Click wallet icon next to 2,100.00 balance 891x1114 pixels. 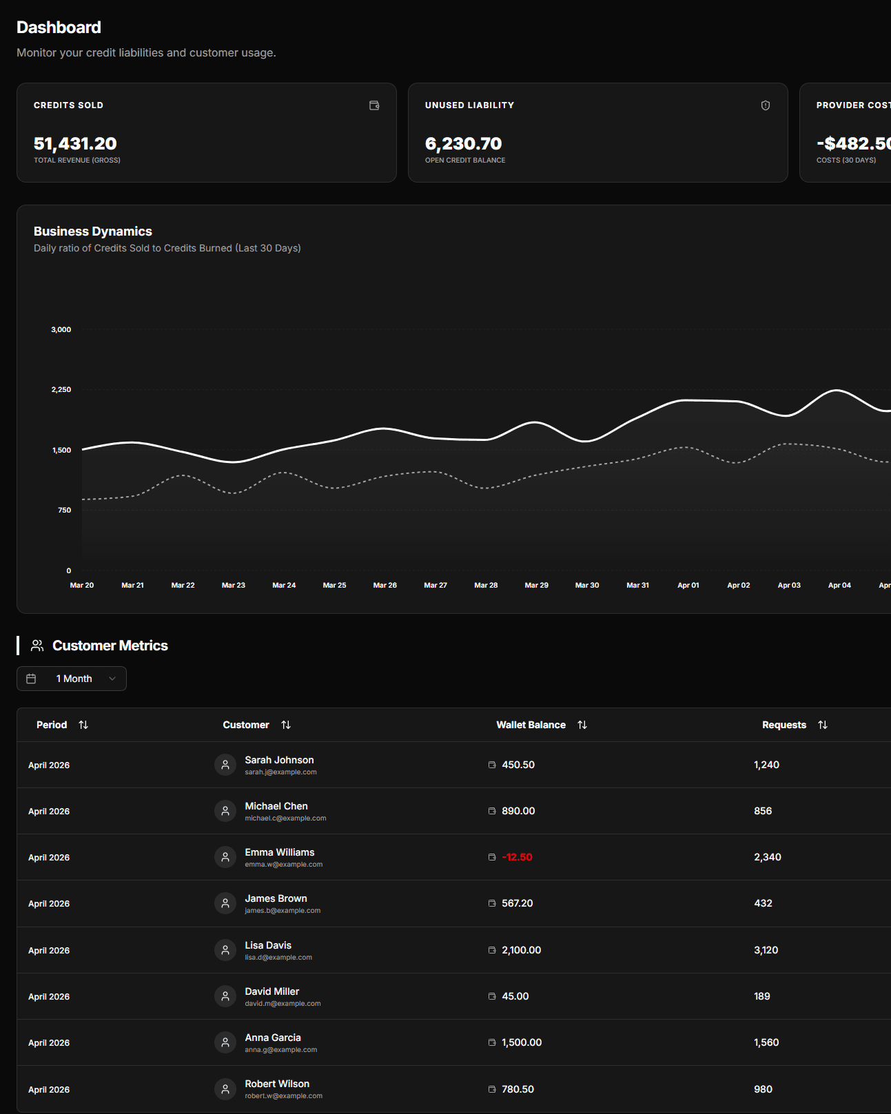(492, 950)
